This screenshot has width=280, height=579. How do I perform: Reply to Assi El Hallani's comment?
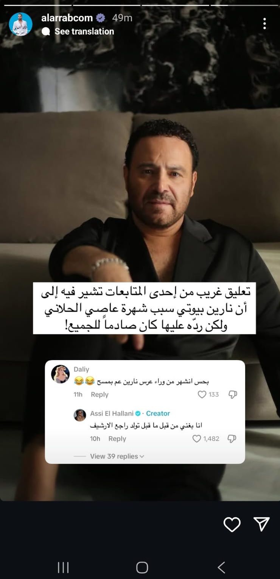coord(117,439)
